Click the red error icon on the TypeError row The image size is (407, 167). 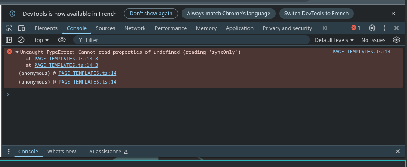(x=10, y=52)
